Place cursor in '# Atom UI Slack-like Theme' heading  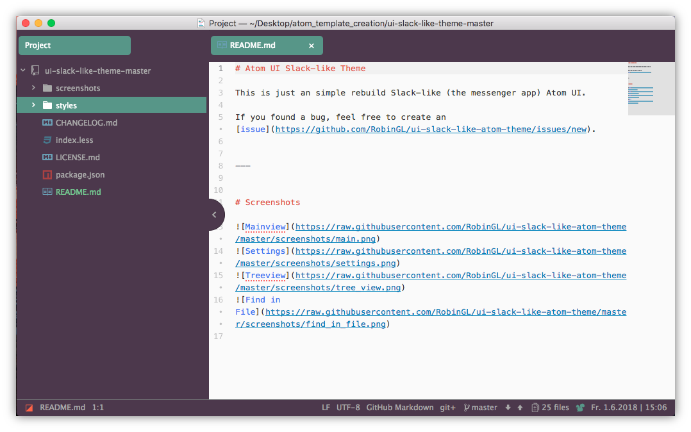click(x=300, y=69)
